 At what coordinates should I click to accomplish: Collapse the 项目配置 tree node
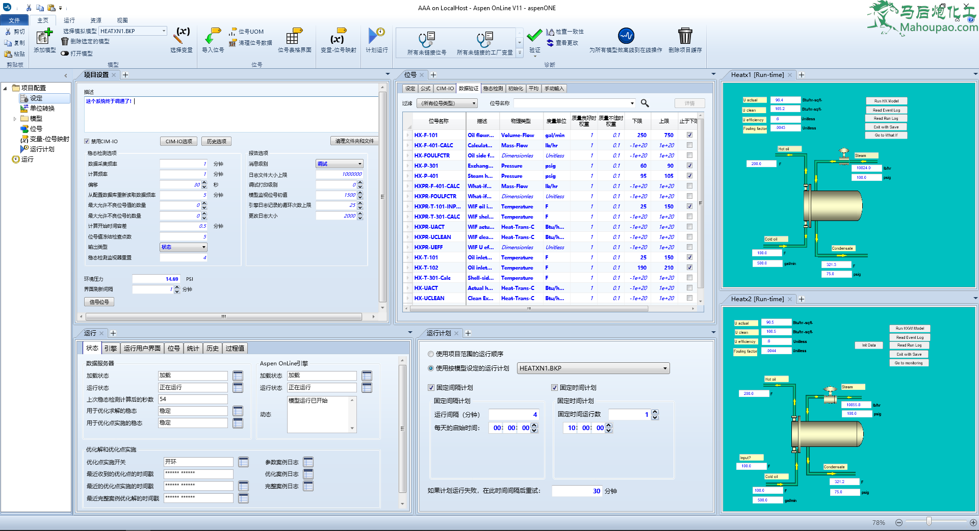point(5,88)
